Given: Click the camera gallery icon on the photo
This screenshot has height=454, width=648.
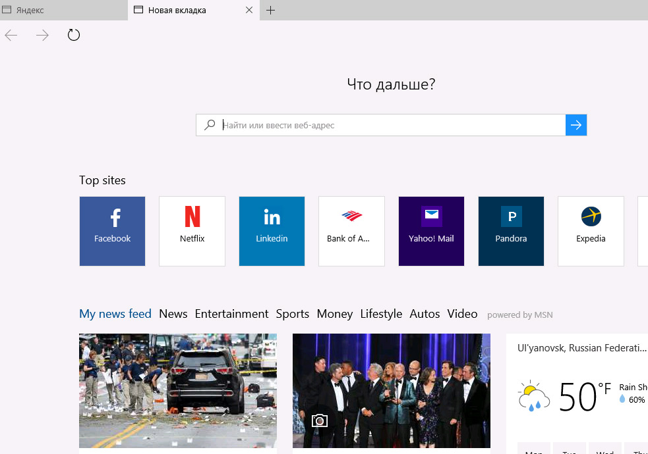Looking at the screenshot, I should click(320, 420).
